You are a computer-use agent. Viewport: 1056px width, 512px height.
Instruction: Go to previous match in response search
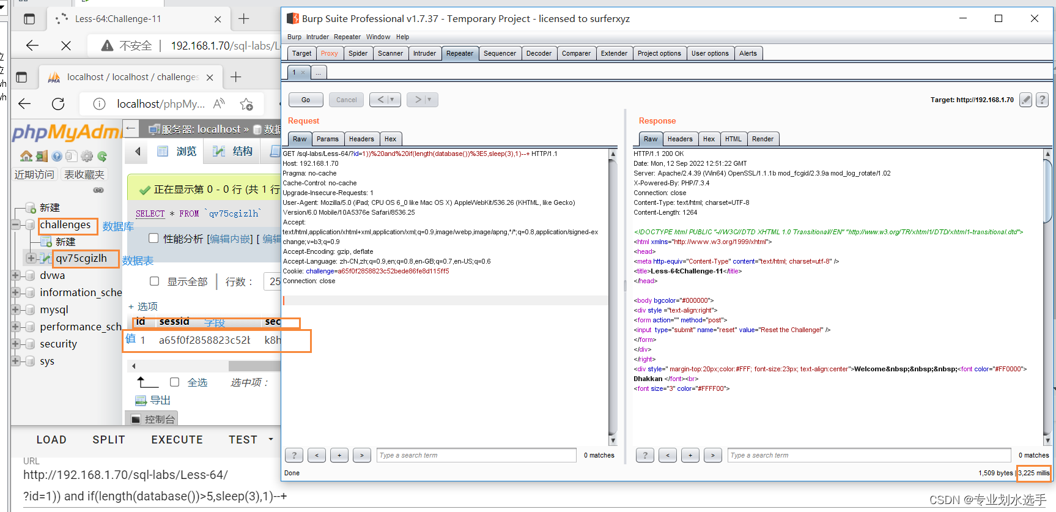[668, 455]
